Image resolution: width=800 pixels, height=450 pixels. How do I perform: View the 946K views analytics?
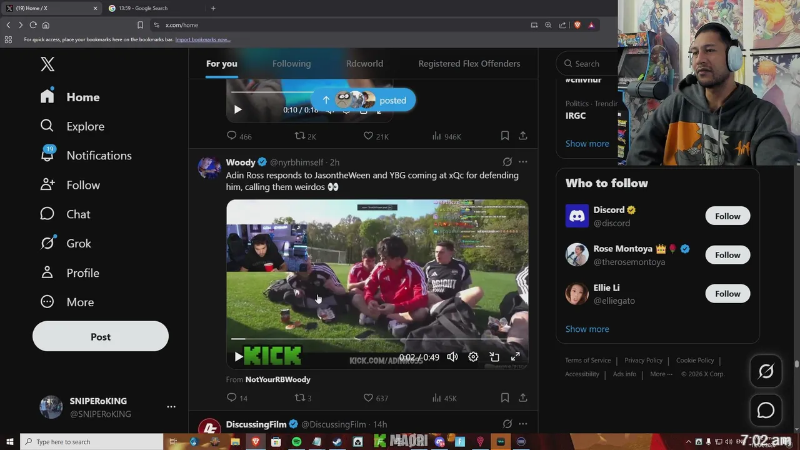pos(447,136)
